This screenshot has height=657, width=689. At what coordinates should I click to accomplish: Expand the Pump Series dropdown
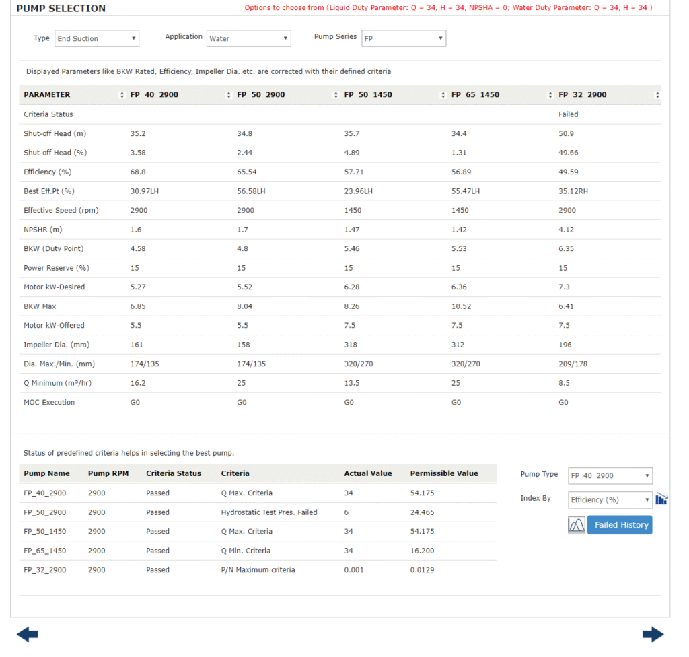404,38
